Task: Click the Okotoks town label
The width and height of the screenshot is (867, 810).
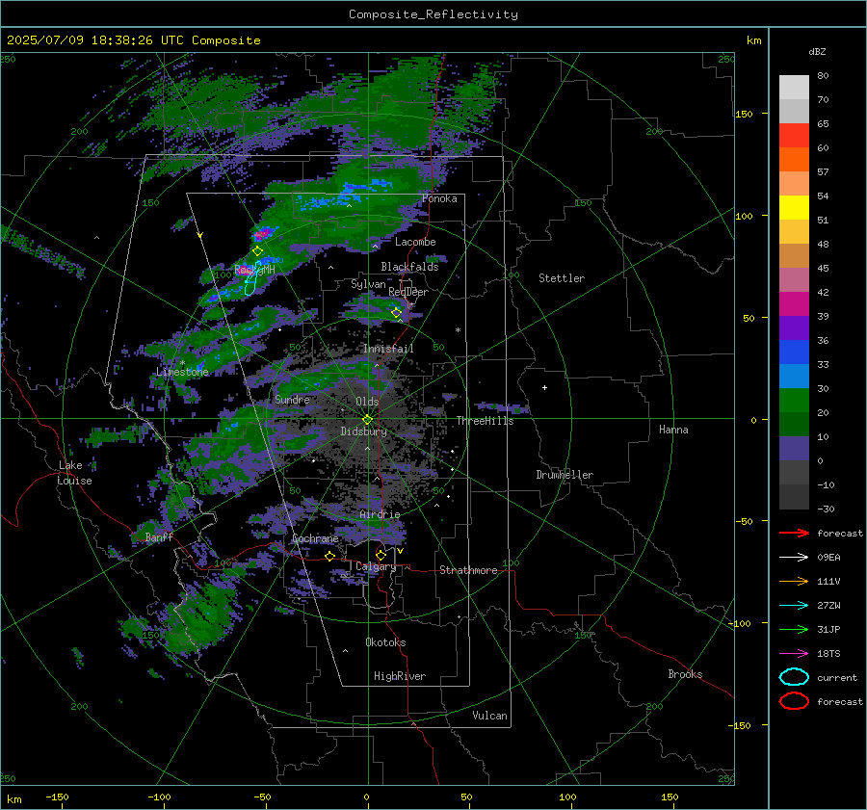Action: click(x=385, y=642)
